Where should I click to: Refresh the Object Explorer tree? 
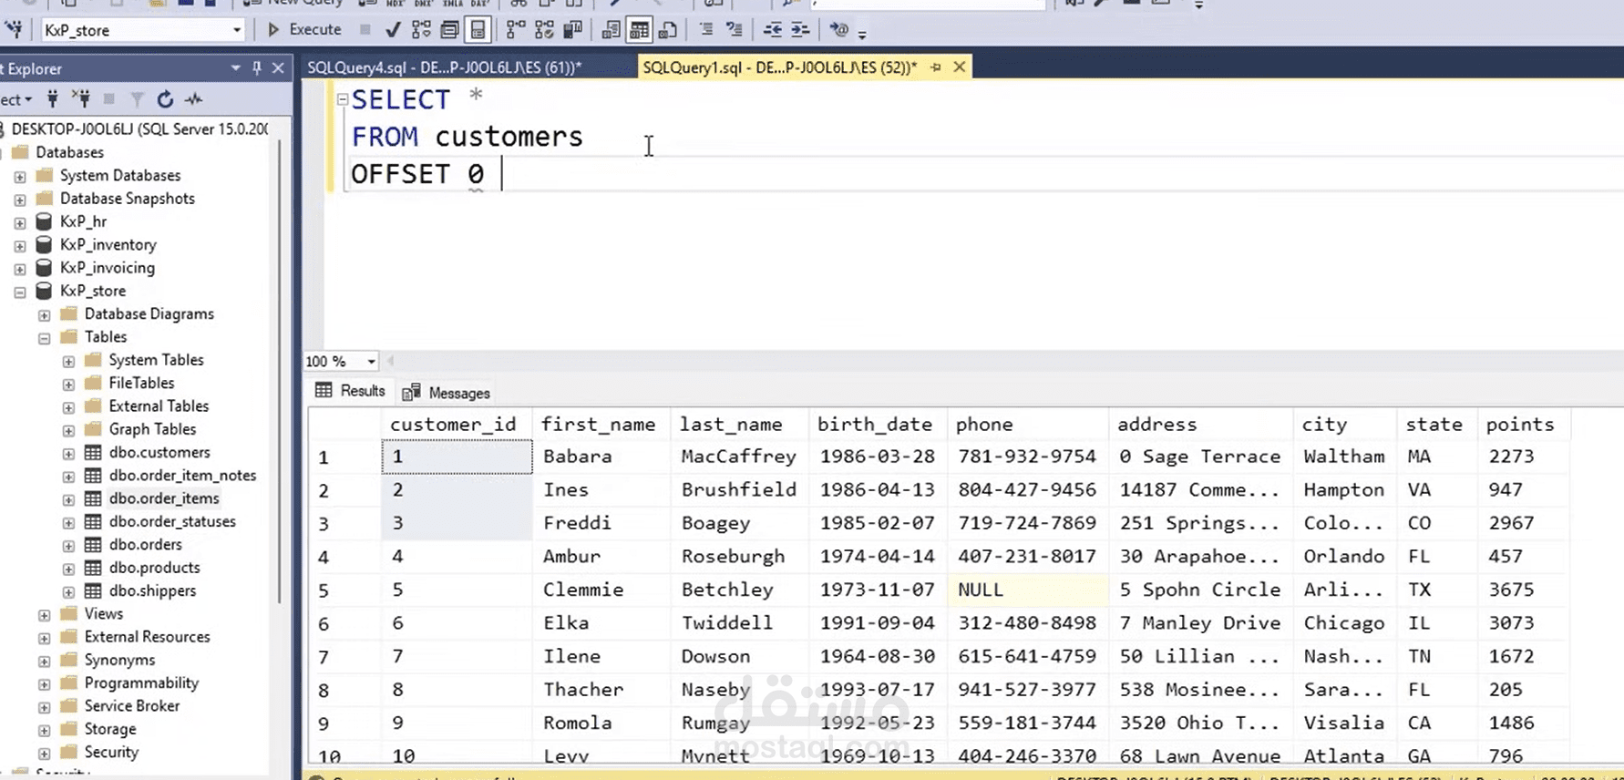click(x=165, y=99)
